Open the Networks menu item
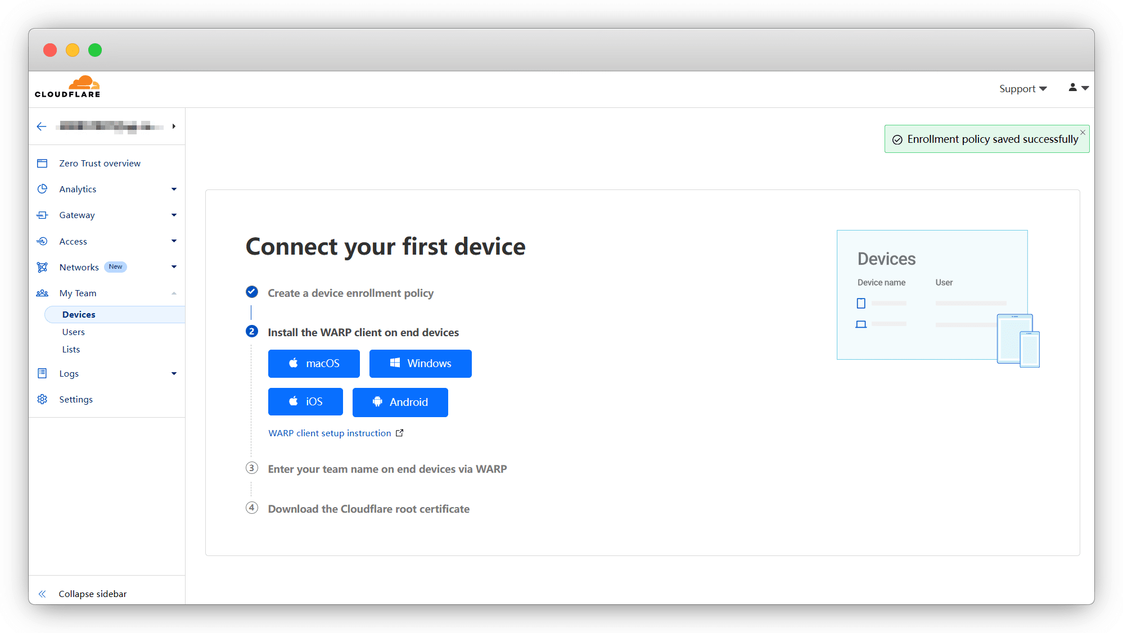This screenshot has width=1123, height=633. point(79,267)
